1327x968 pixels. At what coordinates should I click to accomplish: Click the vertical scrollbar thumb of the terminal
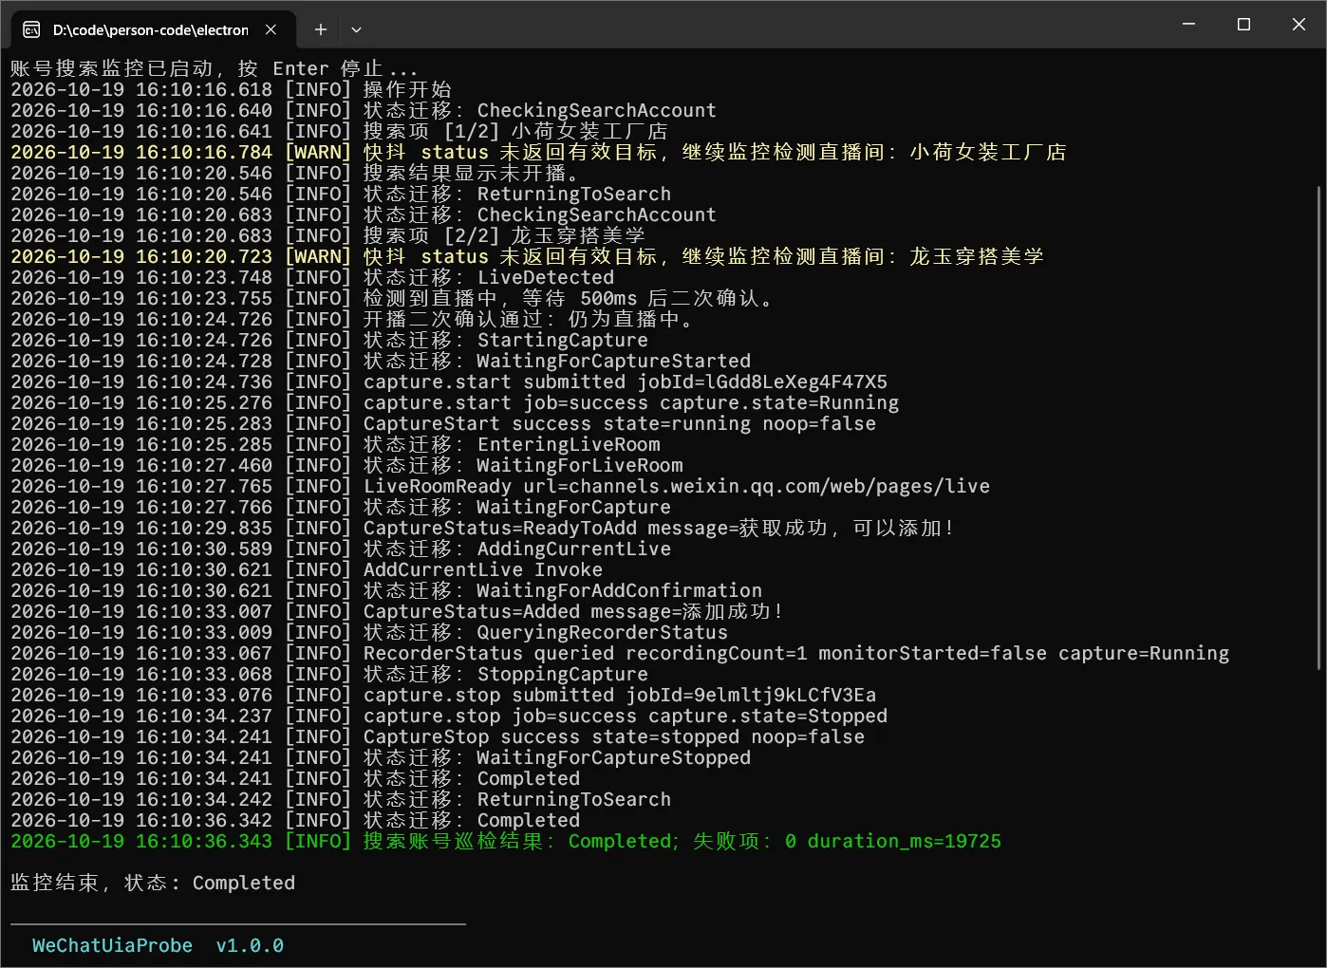pyautogui.click(x=1318, y=428)
